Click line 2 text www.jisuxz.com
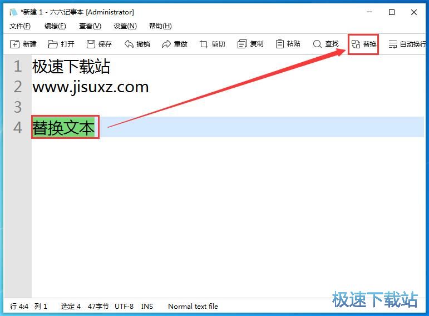 [x=91, y=87]
